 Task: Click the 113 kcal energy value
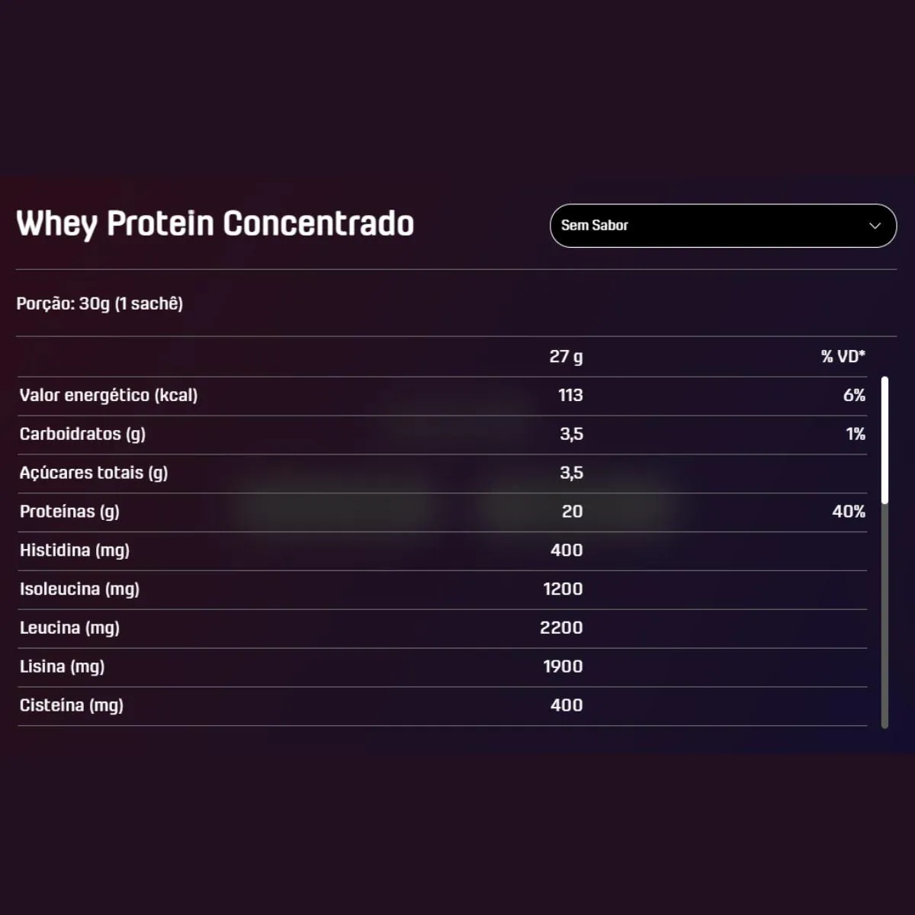570,395
